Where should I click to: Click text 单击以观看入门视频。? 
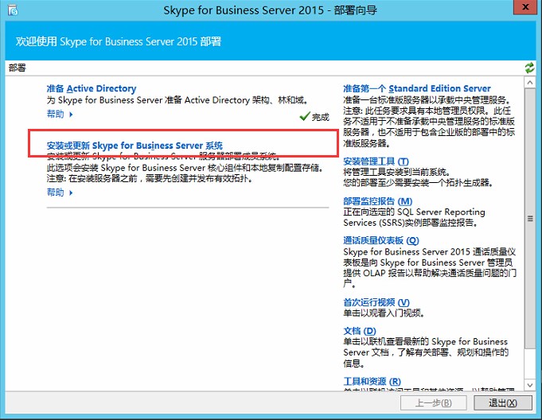[384, 313]
